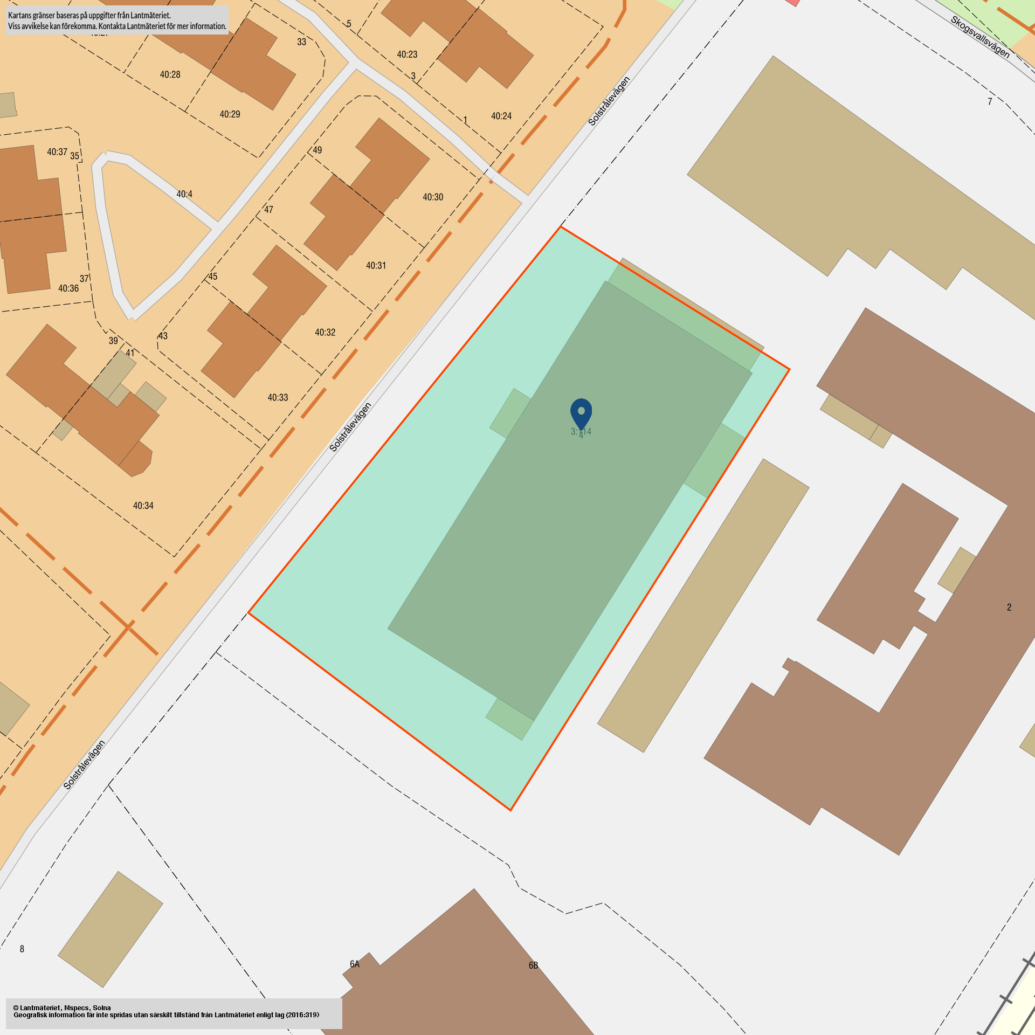Click the 40:29 property label
The width and height of the screenshot is (1035, 1035).
pyautogui.click(x=230, y=114)
